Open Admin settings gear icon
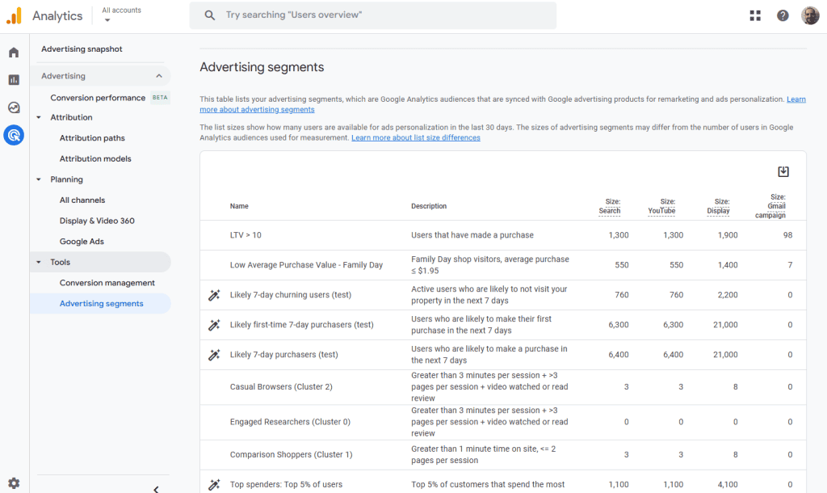Image resolution: width=827 pixels, height=493 pixels. (x=14, y=483)
